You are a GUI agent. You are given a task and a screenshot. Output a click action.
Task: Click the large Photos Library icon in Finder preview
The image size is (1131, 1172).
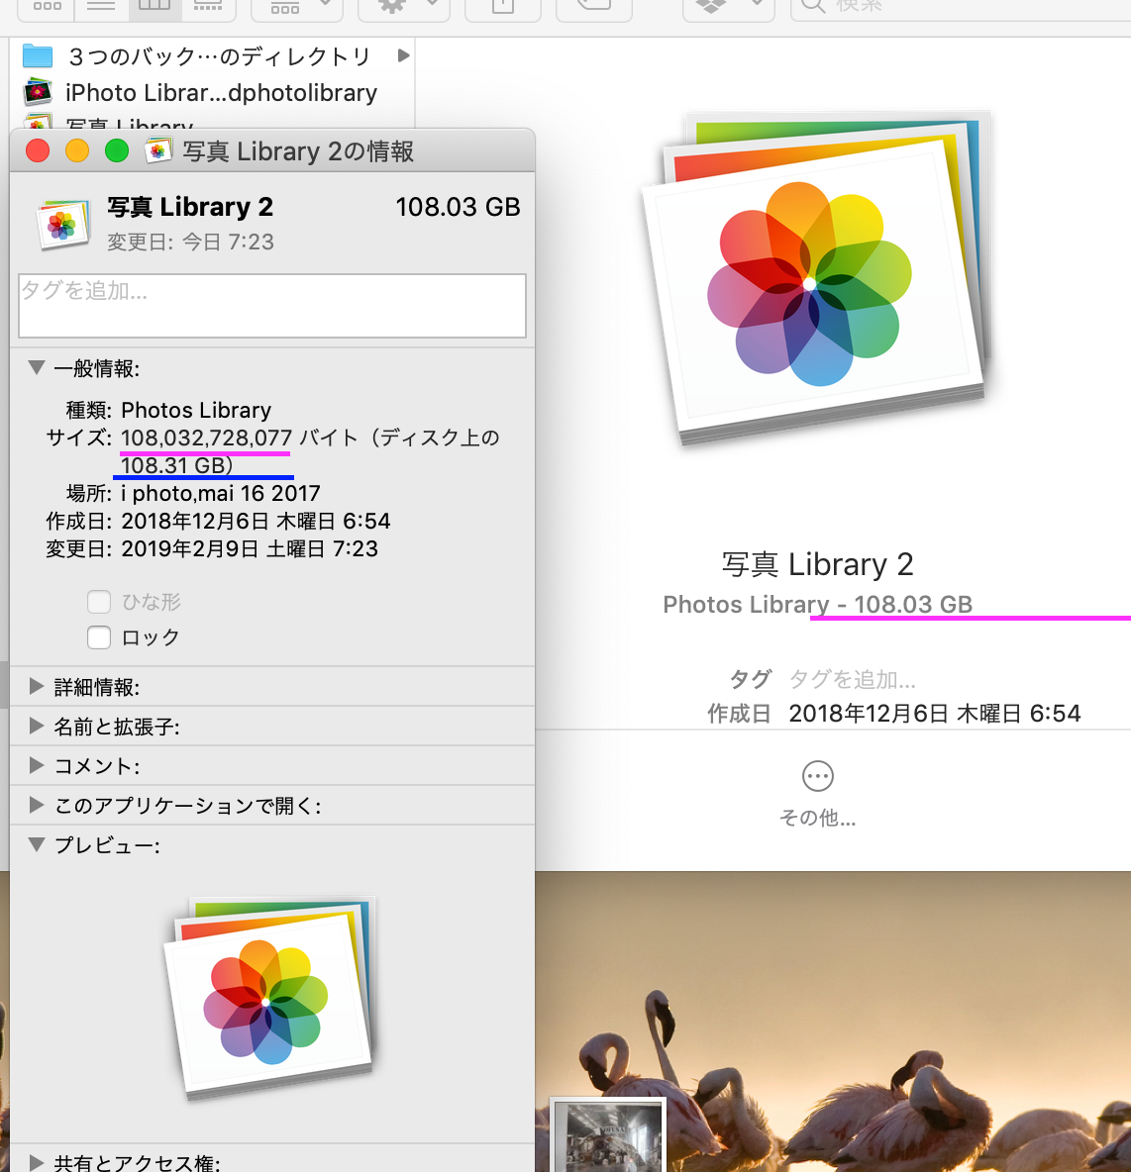point(818,278)
